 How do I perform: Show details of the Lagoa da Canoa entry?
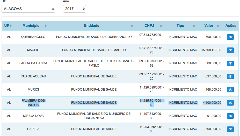coord(230,63)
